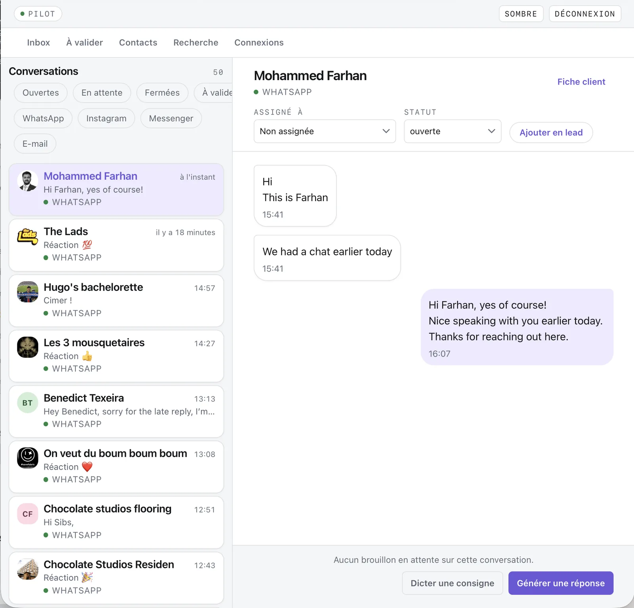Select 'We had a chat earlier today' message

click(x=327, y=258)
